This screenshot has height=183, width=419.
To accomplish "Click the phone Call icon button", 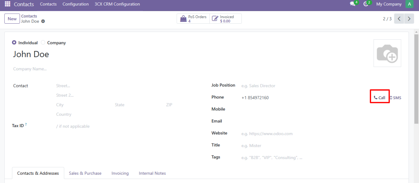I will (x=379, y=98).
